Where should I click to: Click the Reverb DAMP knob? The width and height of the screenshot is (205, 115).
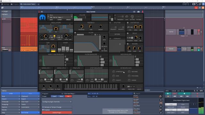135,48
